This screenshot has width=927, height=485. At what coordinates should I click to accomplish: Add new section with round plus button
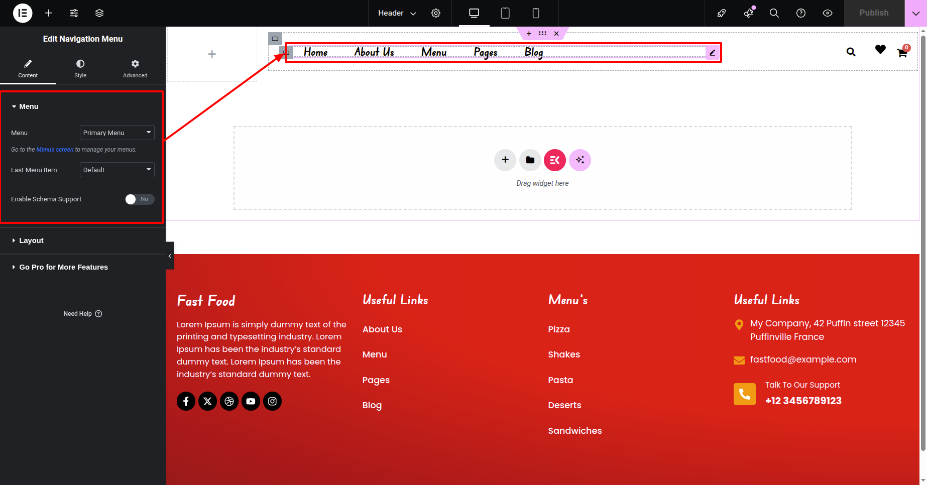coord(505,160)
